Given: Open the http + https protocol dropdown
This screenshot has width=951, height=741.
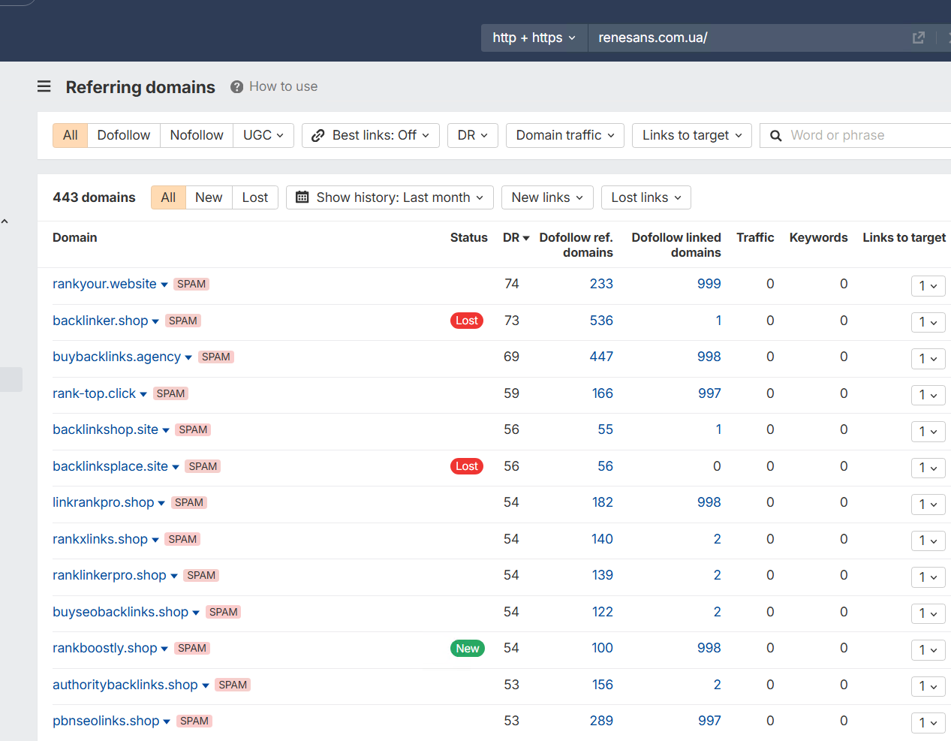Looking at the screenshot, I should [534, 38].
